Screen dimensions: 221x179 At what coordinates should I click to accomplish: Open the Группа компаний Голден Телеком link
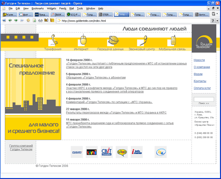21,148
